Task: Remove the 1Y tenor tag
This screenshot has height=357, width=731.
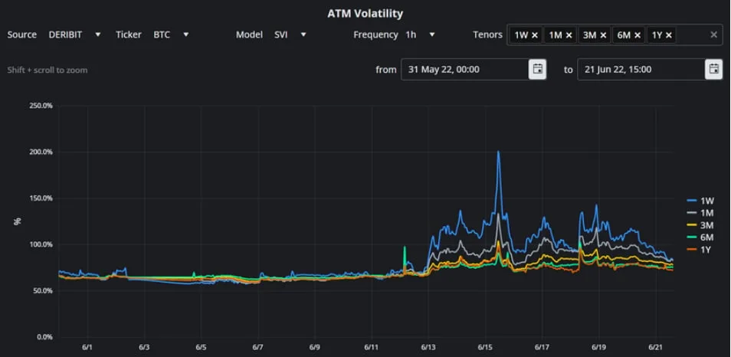Action: click(669, 35)
